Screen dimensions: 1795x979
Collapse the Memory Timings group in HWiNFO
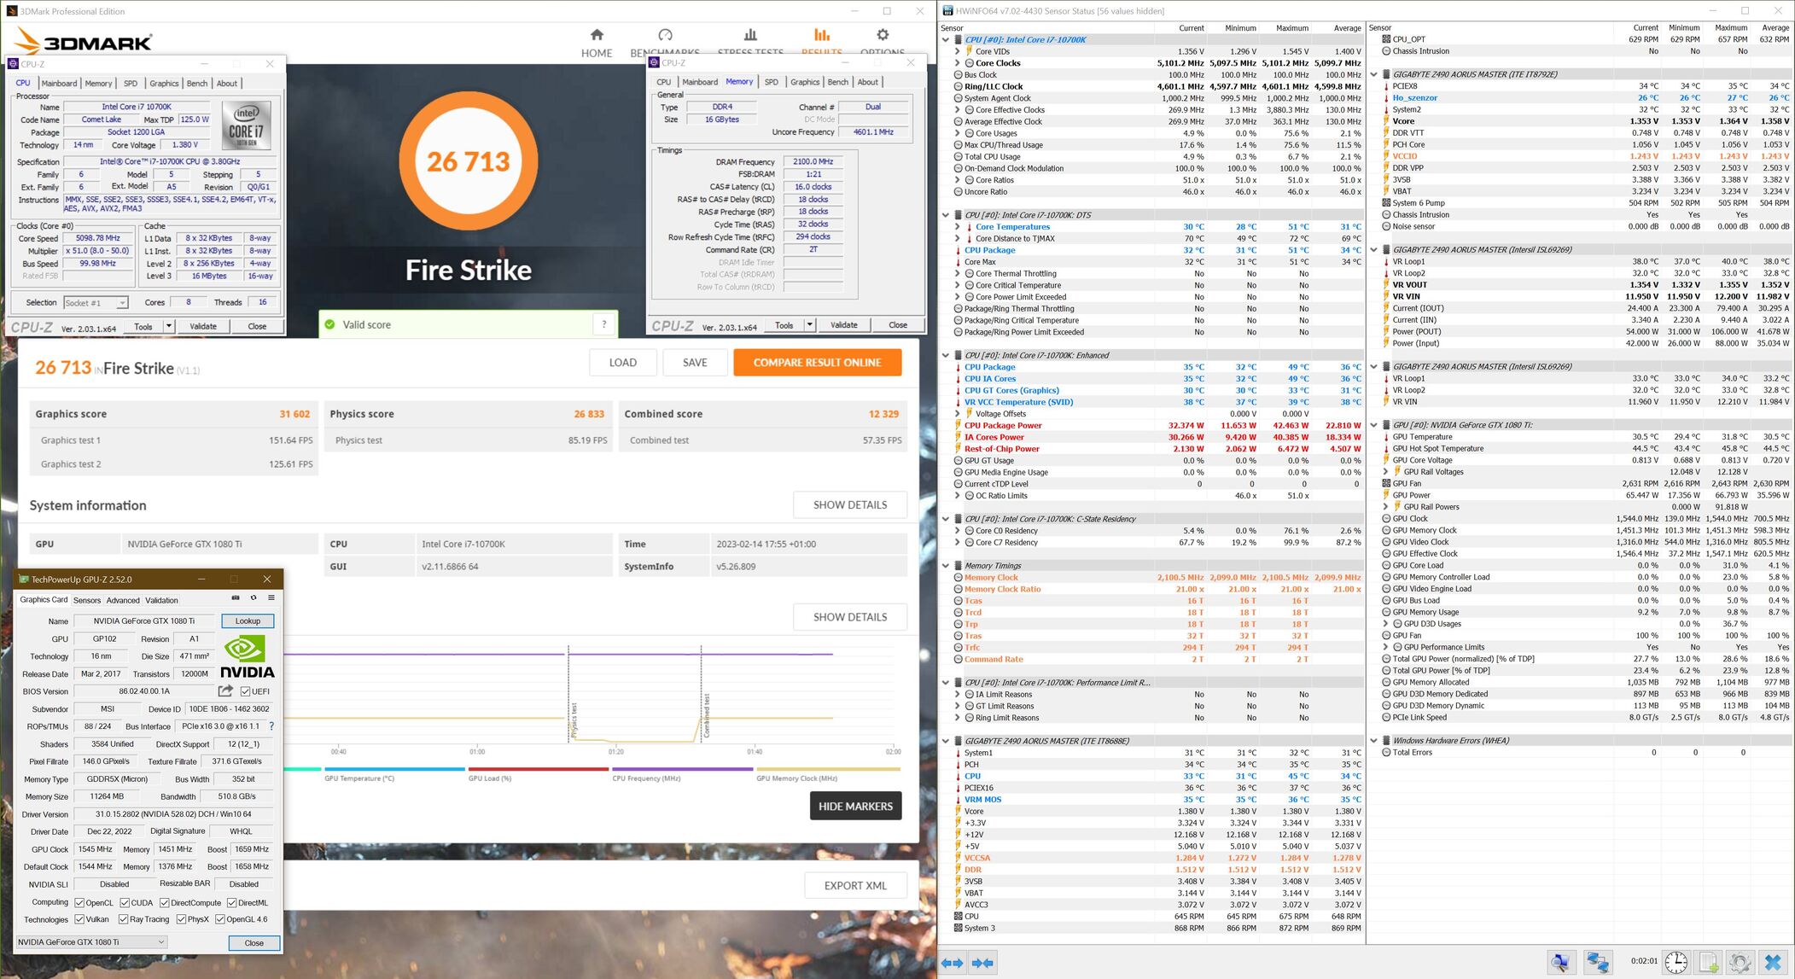(x=946, y=566)
